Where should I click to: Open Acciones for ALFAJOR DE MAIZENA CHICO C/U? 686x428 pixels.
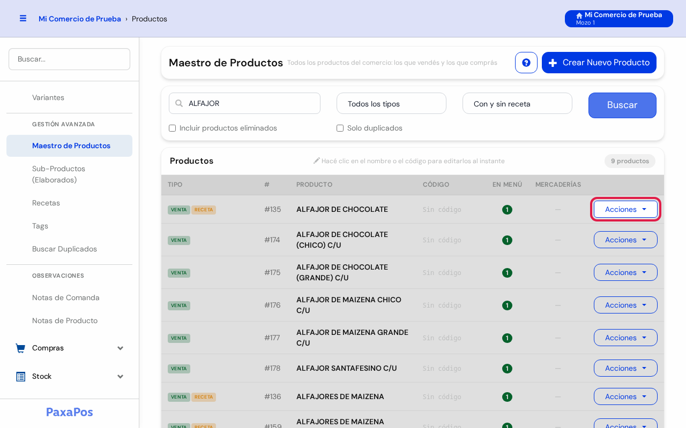click(x=625, y=305)
